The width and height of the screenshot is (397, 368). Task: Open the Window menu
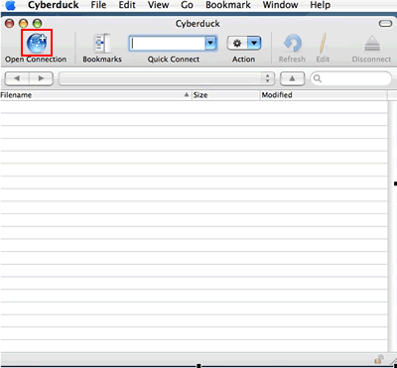[x=280, y=5]
